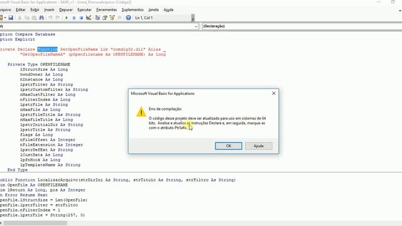402x226 pixels.
Task: Open the Janela menu
Action: click(153, 10)
